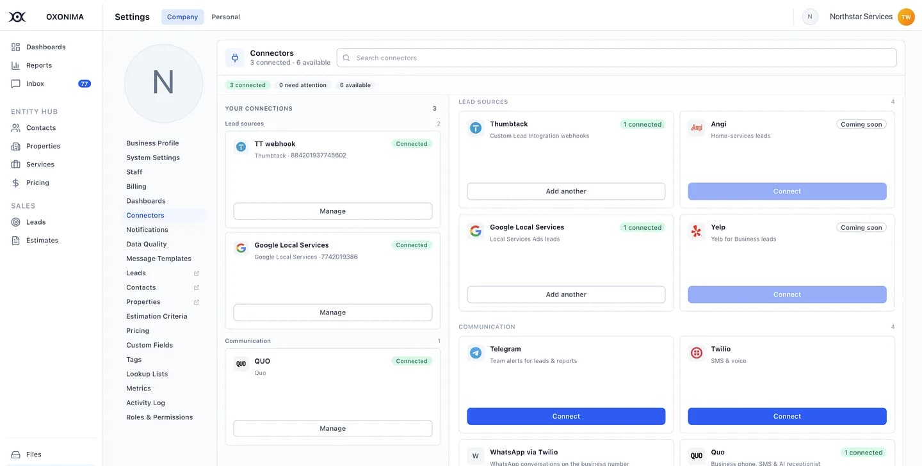Image resolution: width=922 pixels, height=466 pixels.
Task: Add another Thumbtack connection
Action: click(566, 191)
